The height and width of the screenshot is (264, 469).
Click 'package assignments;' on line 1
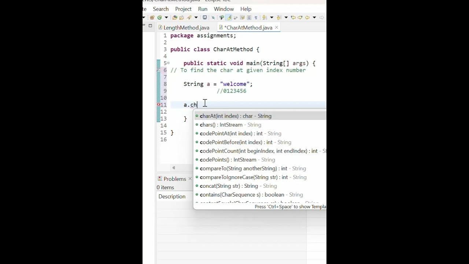click(x=203, y=36)
